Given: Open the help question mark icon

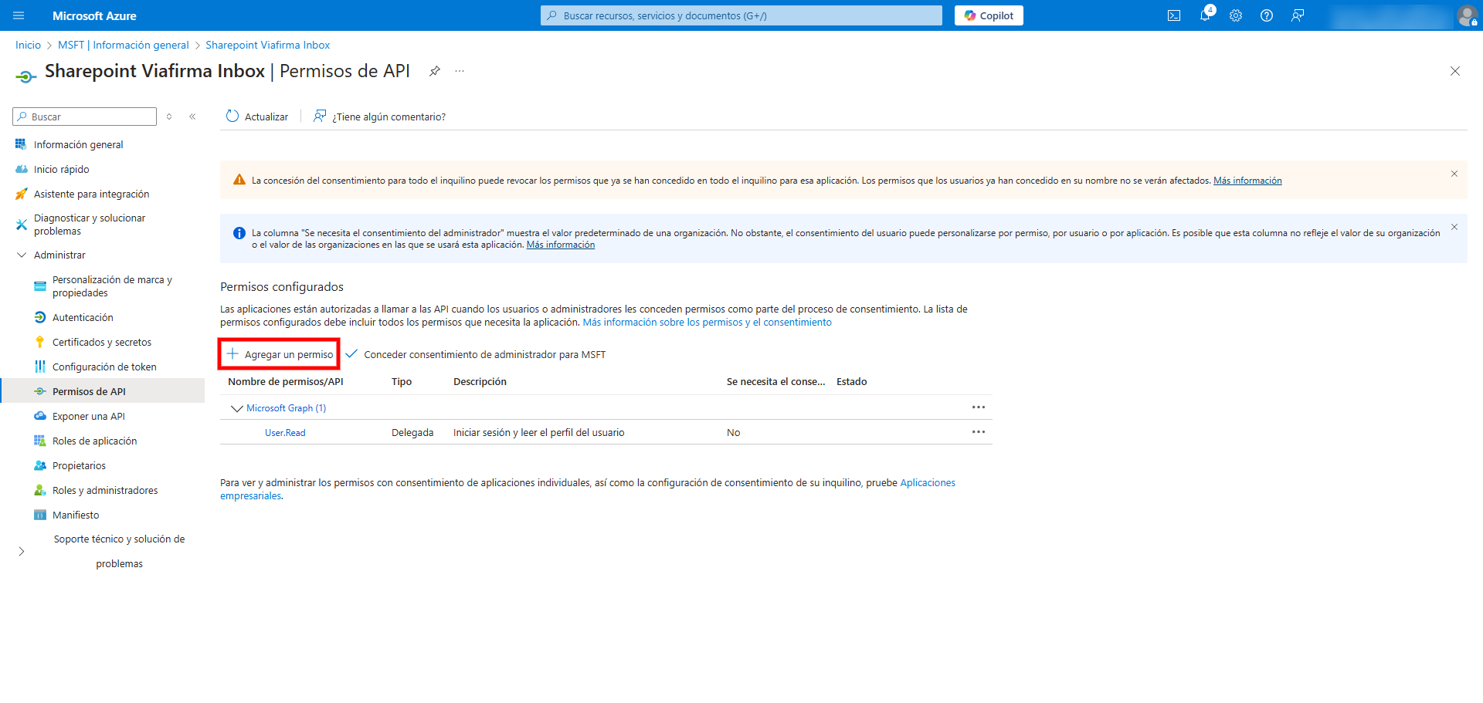Looking at the screenshot, I should click(x=1267, y=15).
